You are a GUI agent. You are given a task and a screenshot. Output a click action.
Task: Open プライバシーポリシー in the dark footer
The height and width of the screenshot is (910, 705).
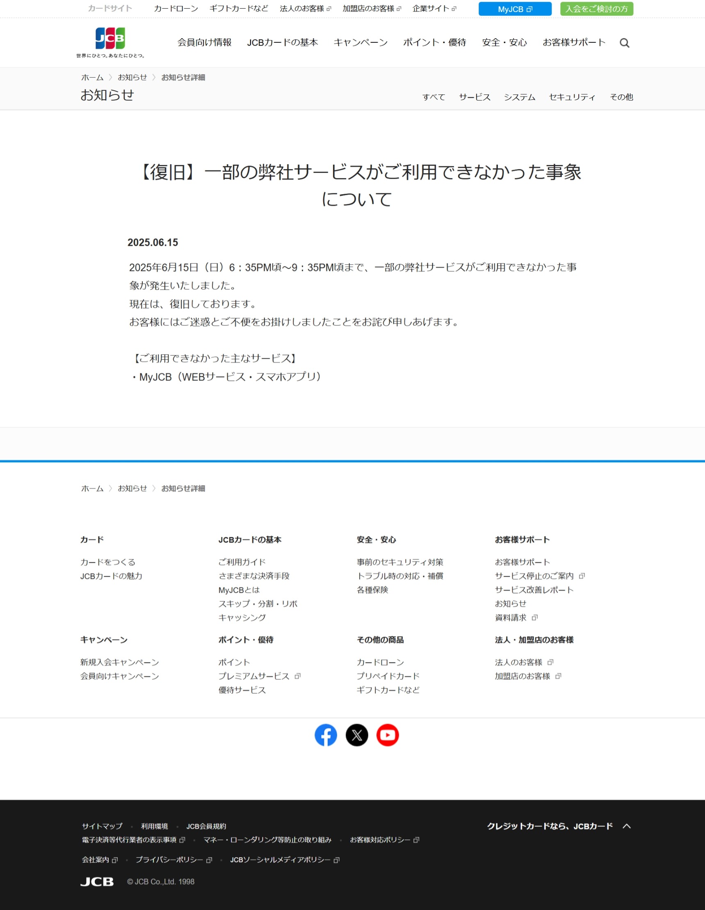174,860
